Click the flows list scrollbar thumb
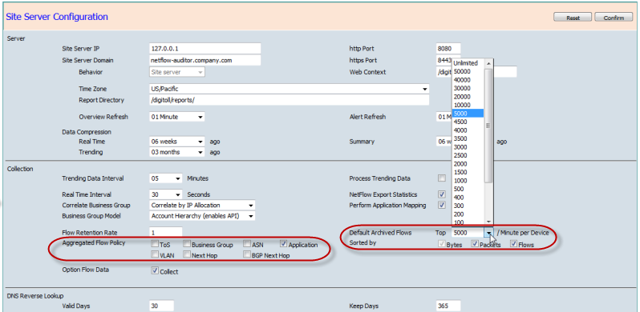The height and width of the screenshot is (312, 640). click(x=488, y=126)
